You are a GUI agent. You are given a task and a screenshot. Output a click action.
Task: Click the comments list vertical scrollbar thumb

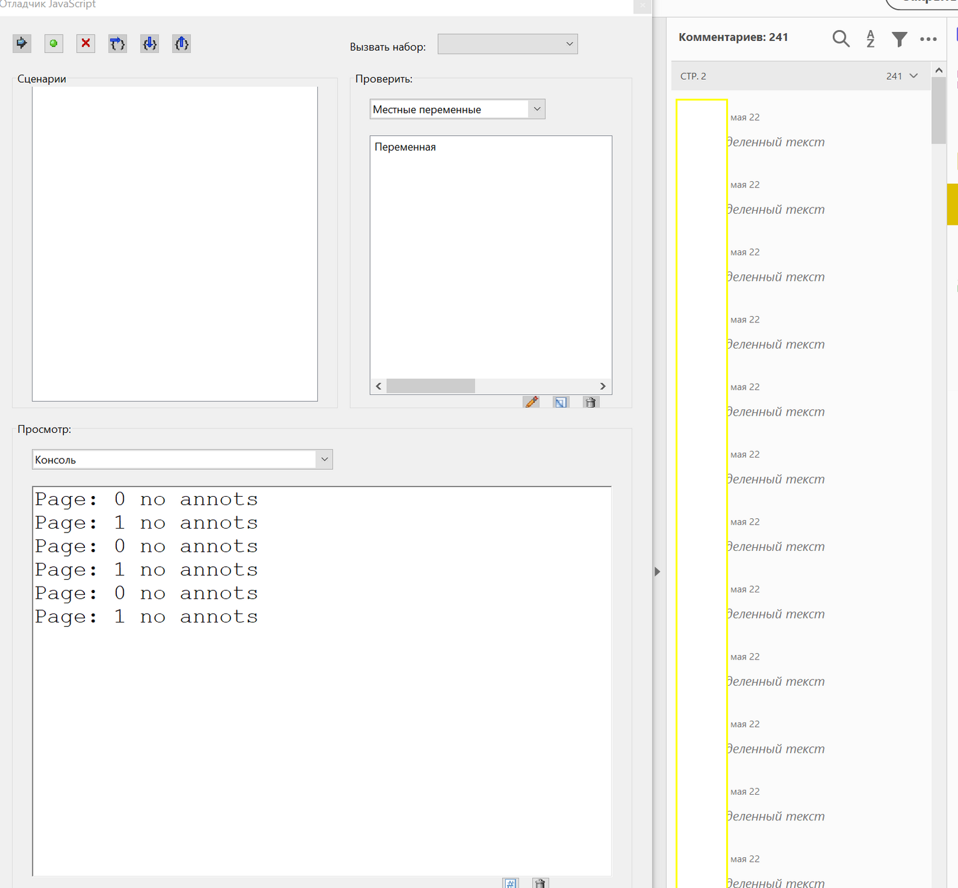pos(939,111)
